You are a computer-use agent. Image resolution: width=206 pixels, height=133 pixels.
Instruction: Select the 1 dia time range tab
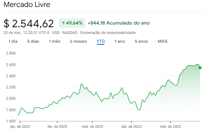click(13, 41)
